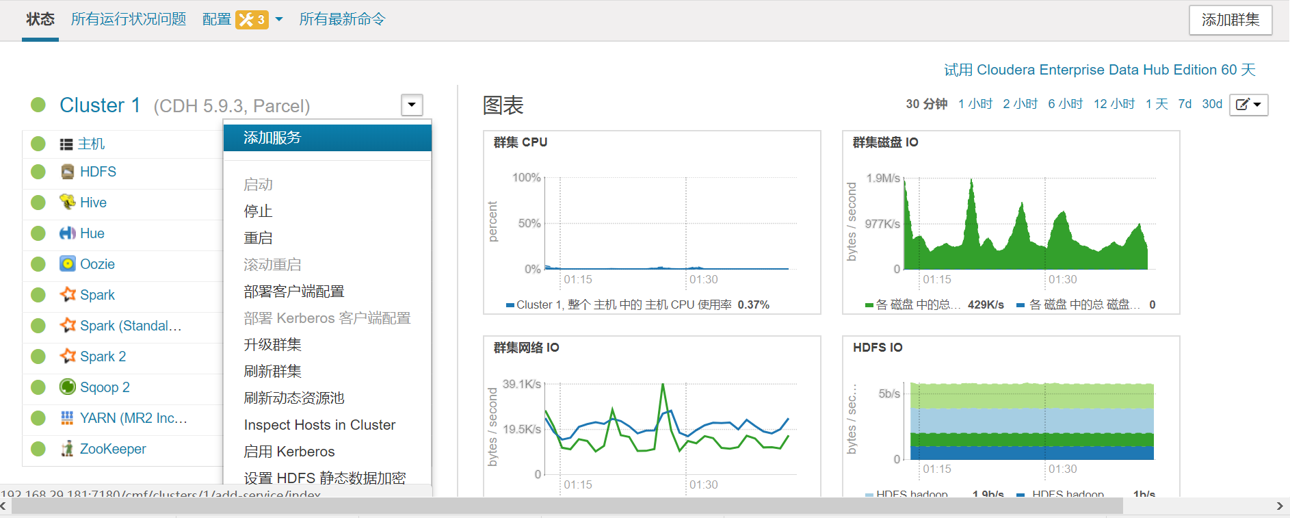Click the blue CPU usage legend swatch
This screenshot has width=1290, height=518.
tap(510, 305)
